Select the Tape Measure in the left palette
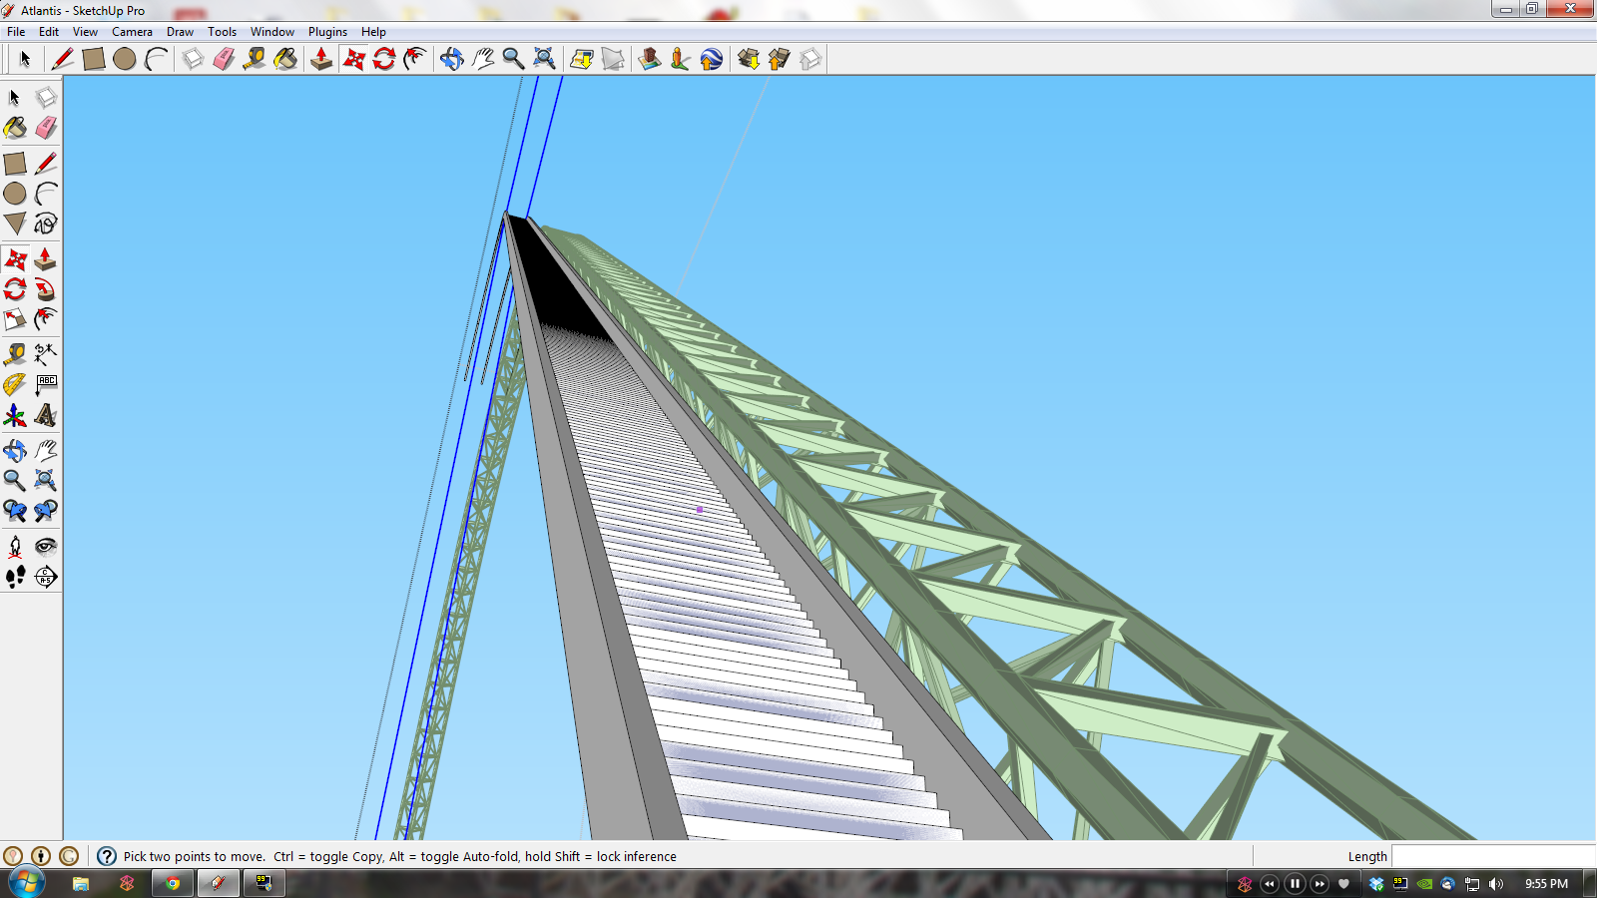 tap(15, 354)
